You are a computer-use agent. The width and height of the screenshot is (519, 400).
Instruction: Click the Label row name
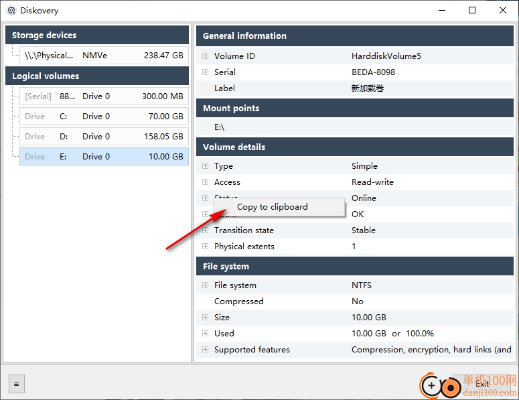(224, 88)
